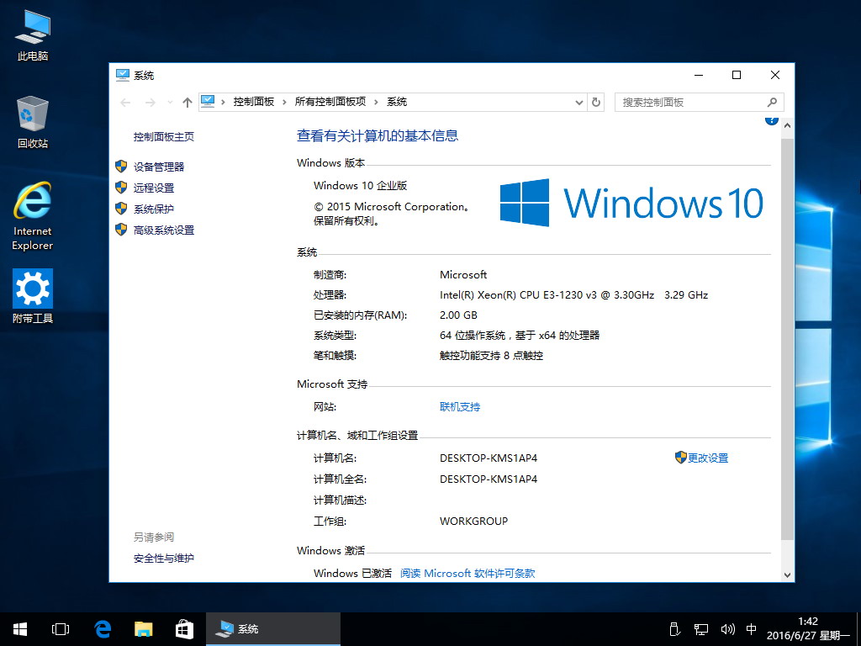Close the 系统 window

coord(775,75)
